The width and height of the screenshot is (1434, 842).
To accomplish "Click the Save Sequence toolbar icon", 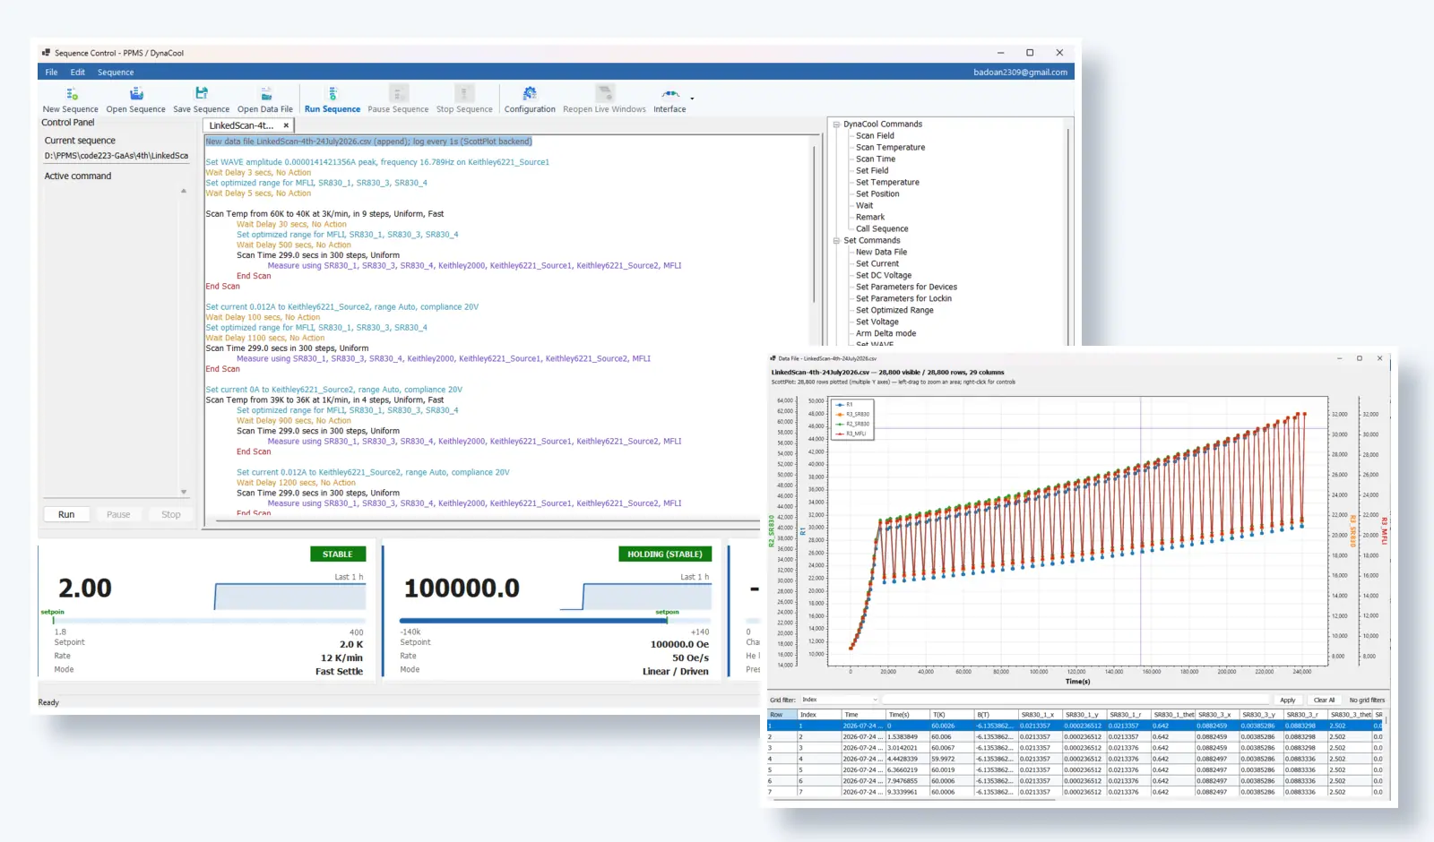I will point(202,93).
